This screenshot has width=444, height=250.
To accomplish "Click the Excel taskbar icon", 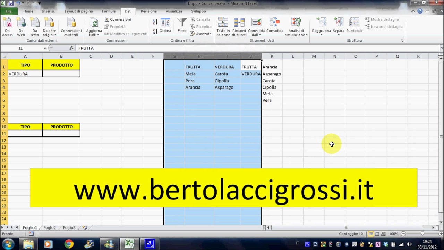I will [x=130, y=244].
